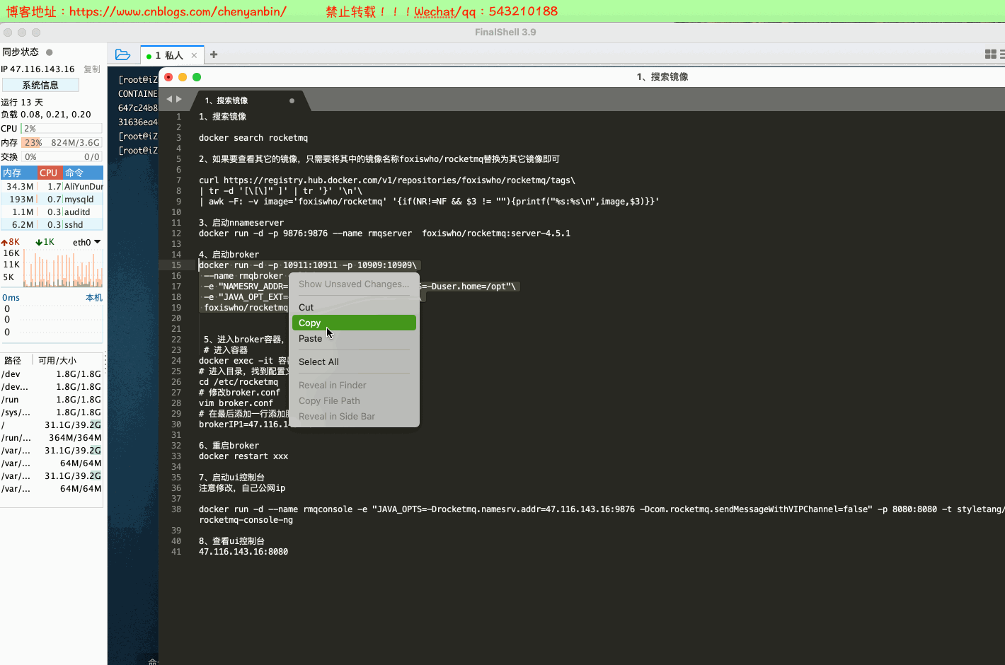Select the mysqld process row
Image resolution: width=1005 pixels, height=665 pixels.
pyautogui.click(x=52, y=199)
